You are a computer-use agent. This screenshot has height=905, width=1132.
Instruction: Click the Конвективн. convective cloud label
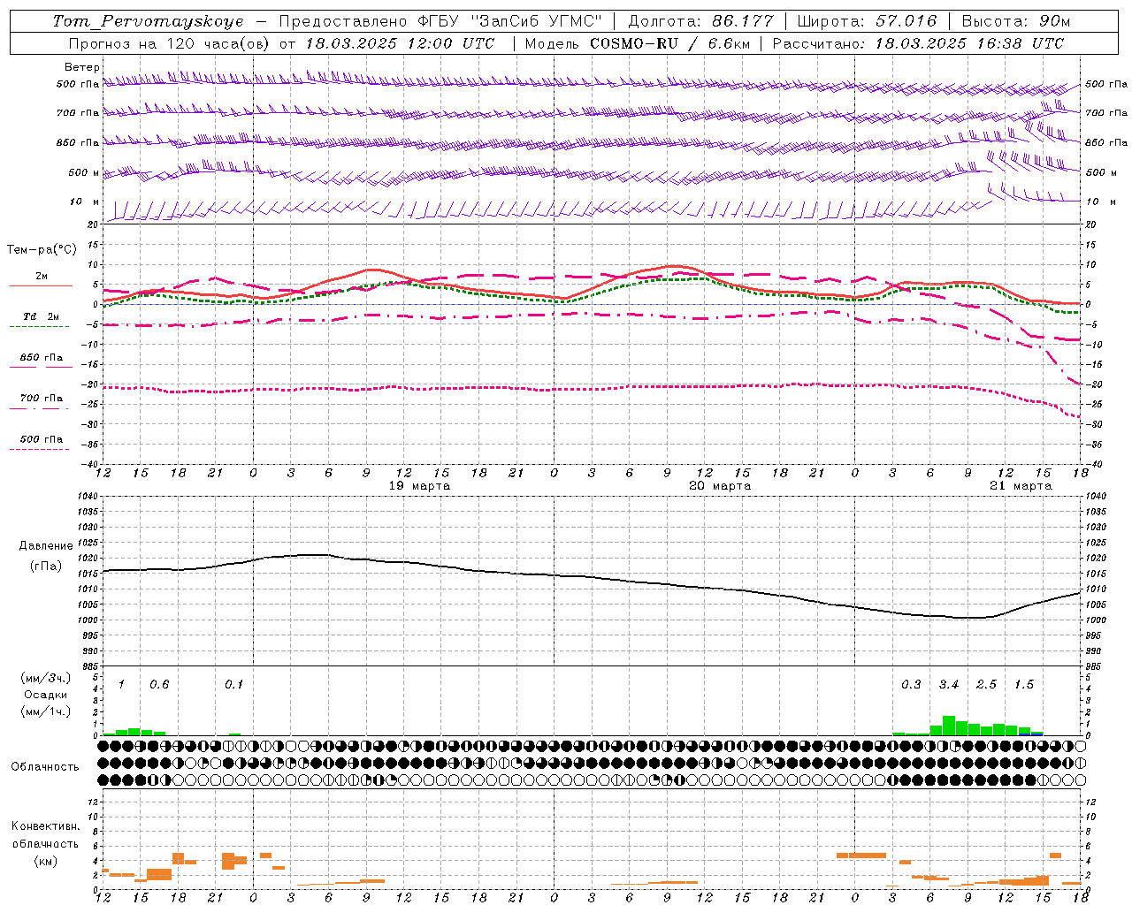coord(45,826)
